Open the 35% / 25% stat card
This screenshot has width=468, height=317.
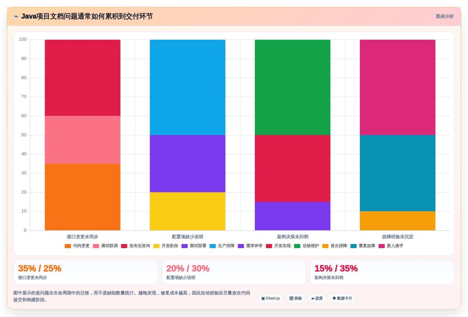[86, 272]
